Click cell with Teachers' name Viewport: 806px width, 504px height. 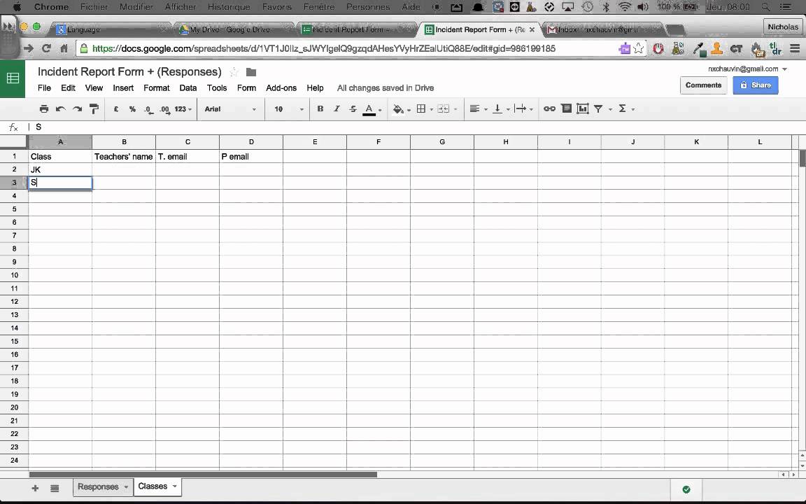pyautogui.click(x=124, y=156)
